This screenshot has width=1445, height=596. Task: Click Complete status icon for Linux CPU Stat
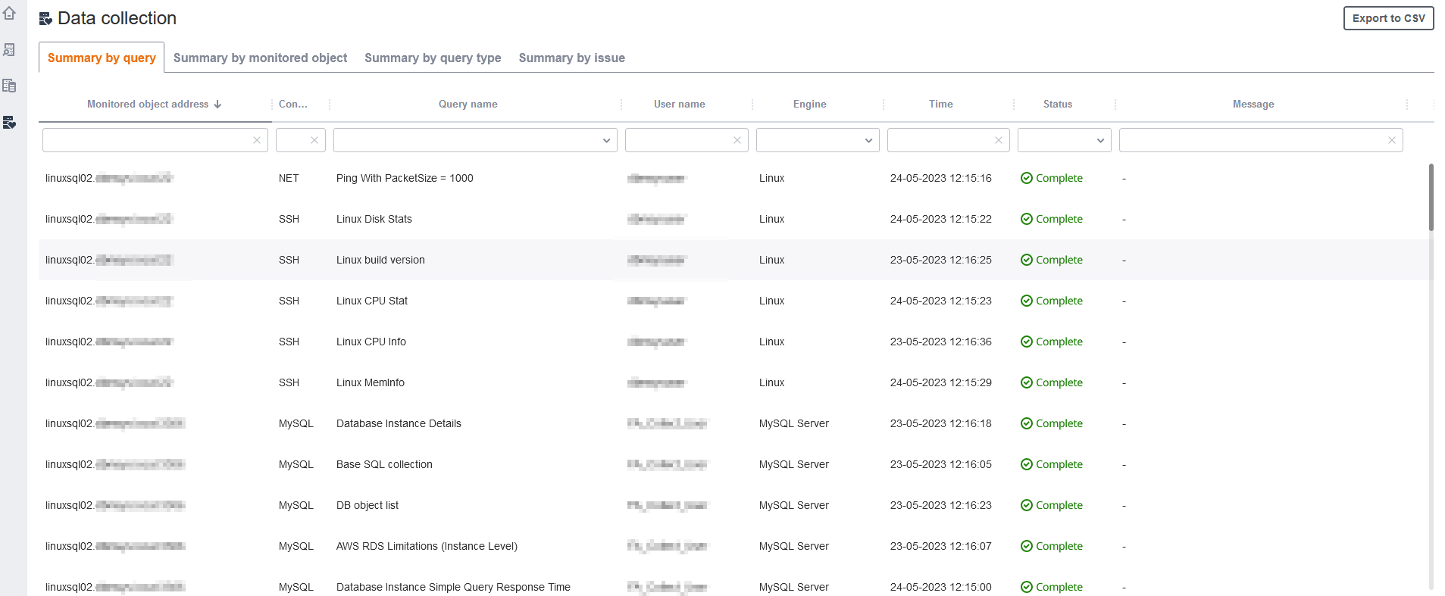pyautogui.click(x=1027, y=301)
